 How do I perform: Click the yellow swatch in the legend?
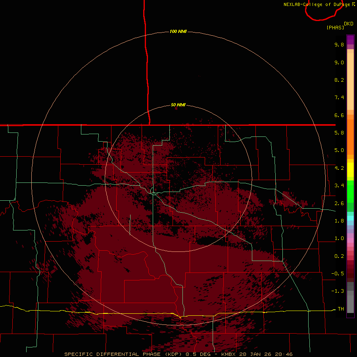coord(350,170)
